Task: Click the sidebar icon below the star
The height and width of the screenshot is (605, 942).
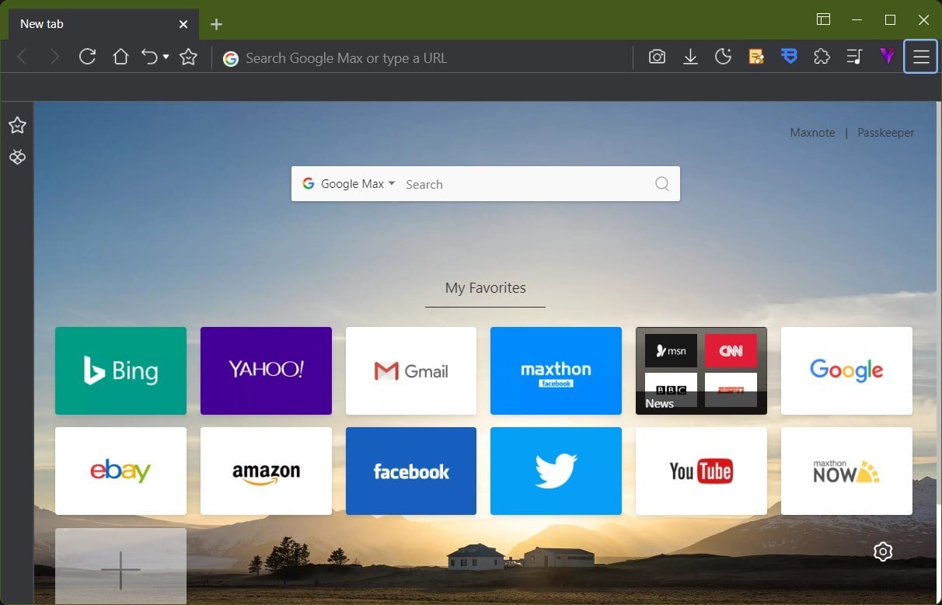Action: [17, 158]
